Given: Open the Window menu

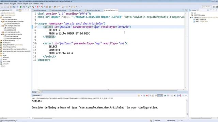Looking at the screenshot, I should tap(36, 4).
